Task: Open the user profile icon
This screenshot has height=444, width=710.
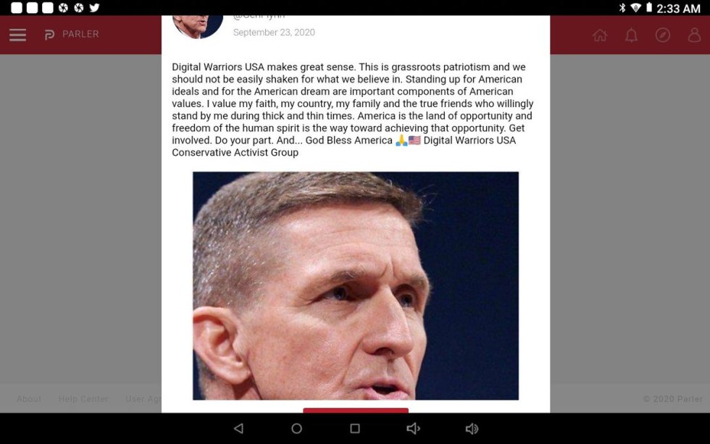Action: pos(694,35)
